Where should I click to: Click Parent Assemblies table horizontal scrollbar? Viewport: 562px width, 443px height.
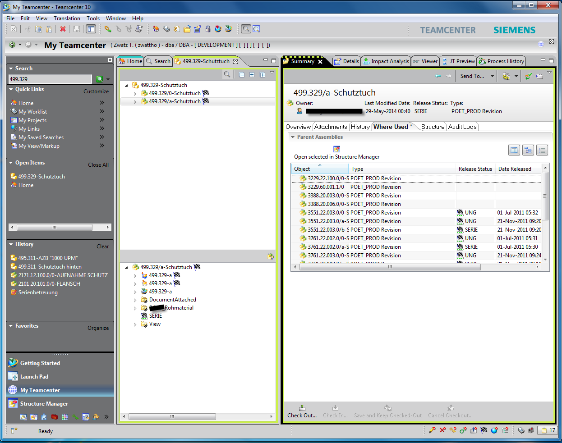[x=390, y=267]
